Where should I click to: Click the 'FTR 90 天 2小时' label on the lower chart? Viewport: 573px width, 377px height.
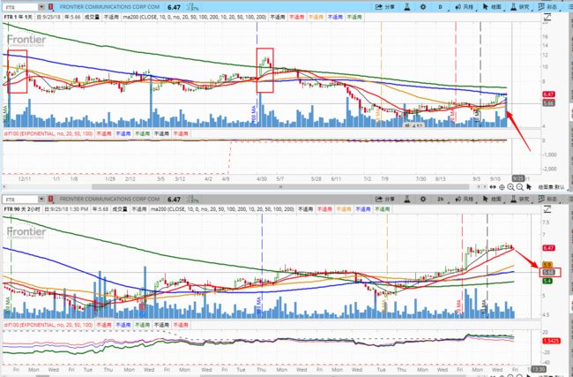(x=22, y=209)
